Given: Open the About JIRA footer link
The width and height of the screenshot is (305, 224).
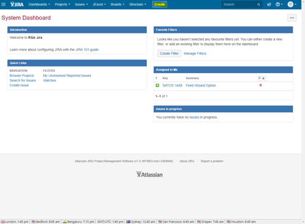Looking at the screenshot, I should click(x=187, y=161).
